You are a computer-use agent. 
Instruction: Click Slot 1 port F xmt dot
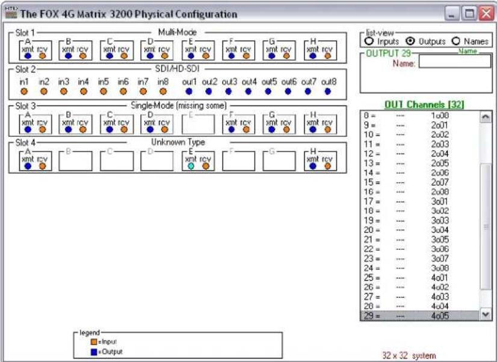[x=232, y=56]
